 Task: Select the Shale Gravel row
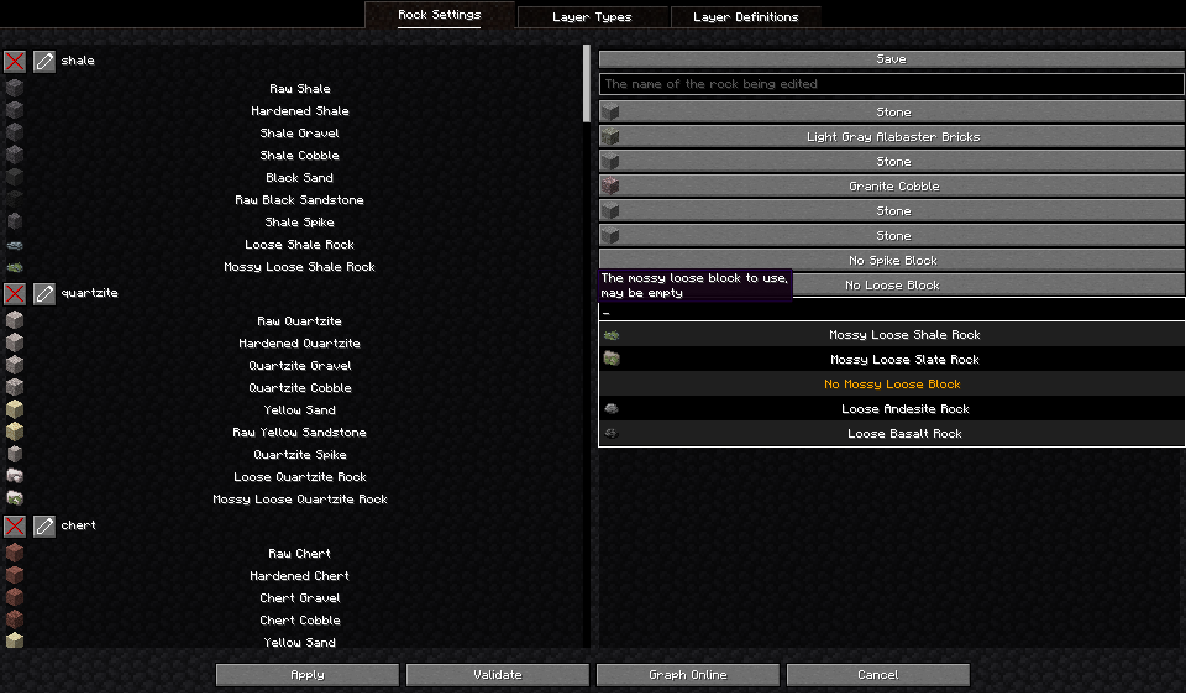pyautogui.click(x=300, y=133)
